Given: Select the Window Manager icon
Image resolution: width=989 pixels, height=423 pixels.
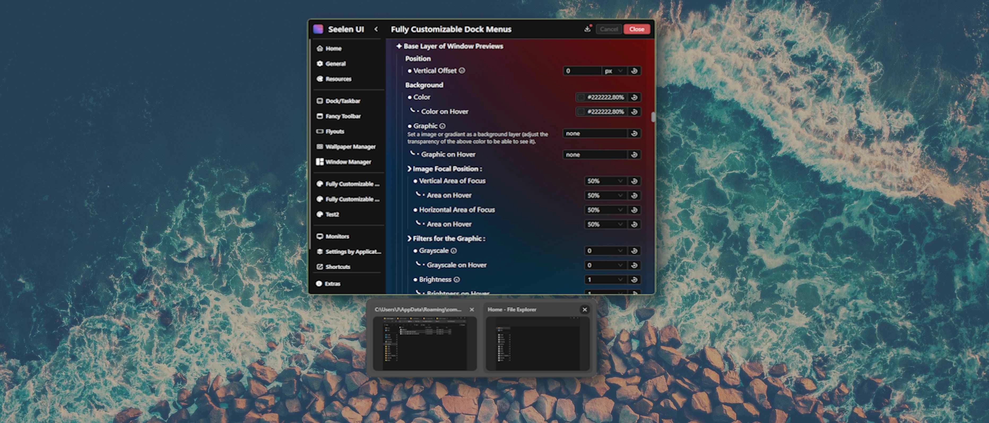Looking at the screenshot, I should point(320,162).
